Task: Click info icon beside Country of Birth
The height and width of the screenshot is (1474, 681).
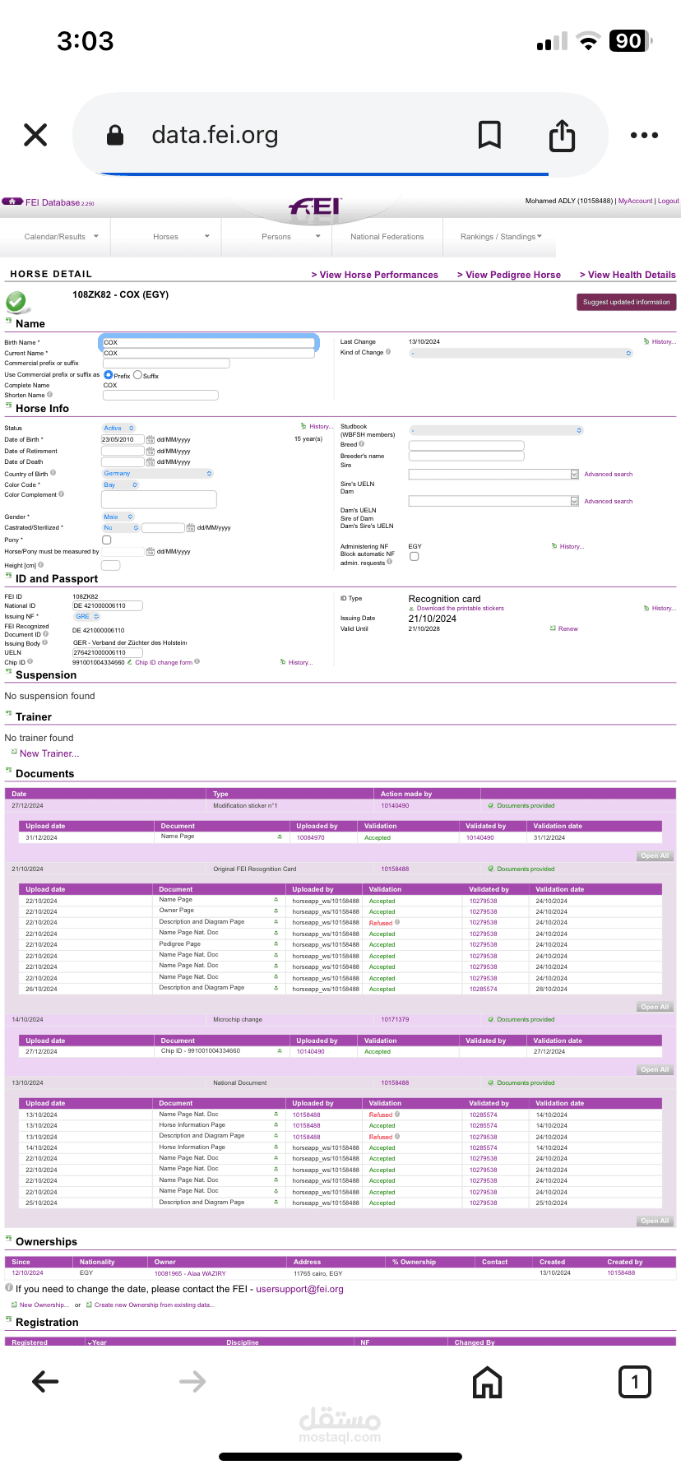Action: (53, 473)
